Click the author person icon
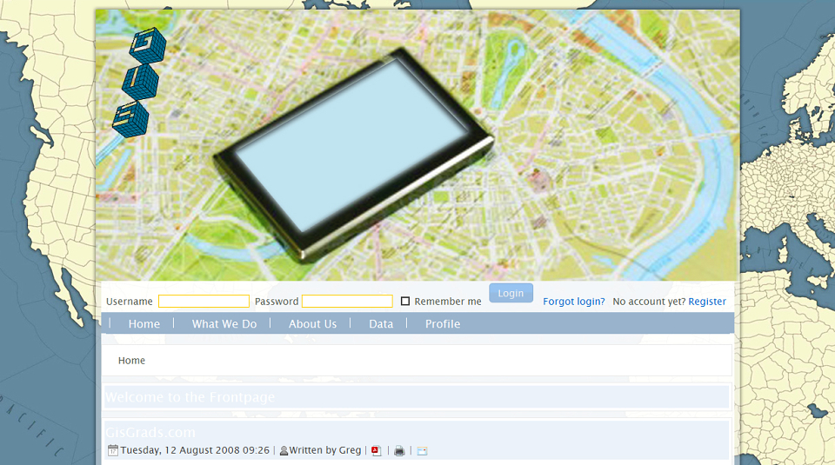The height and width of the screenshot is (465, 835). pos(284,450)
